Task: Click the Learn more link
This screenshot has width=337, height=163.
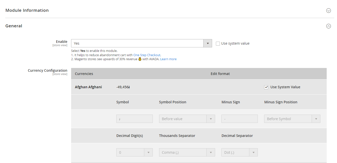Action: pyautogui.click(x=168, y=59)
